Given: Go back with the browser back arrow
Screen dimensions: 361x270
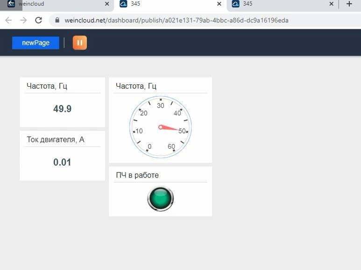Looking at the screenshot, I should [8, 20].
